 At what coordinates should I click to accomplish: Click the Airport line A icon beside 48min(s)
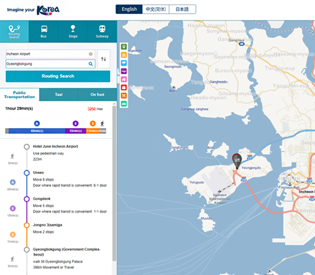tap(13, 182)
